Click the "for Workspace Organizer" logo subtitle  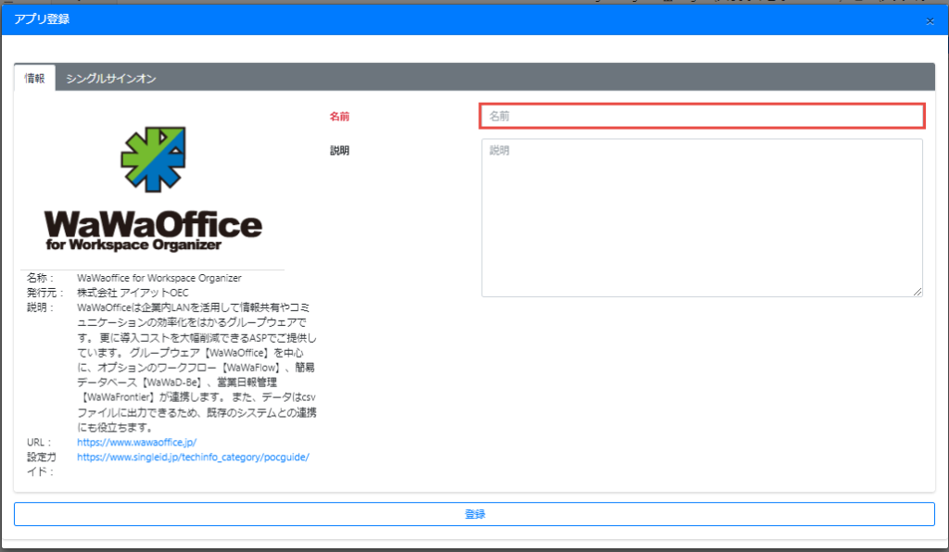pos(133,245)
